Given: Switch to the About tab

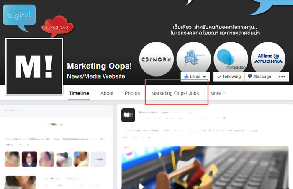Looking at the screenshot, I should pyautogui.click(x=107, y=93).
